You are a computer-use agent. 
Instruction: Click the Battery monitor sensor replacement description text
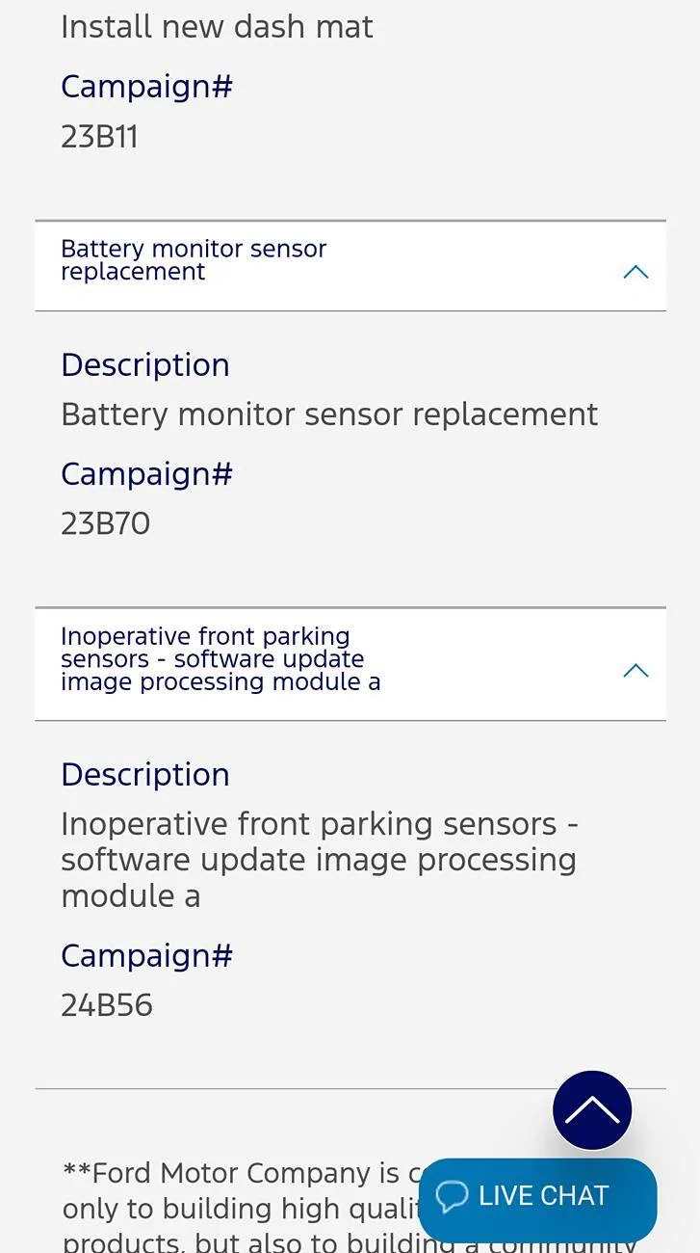[329, 414]
